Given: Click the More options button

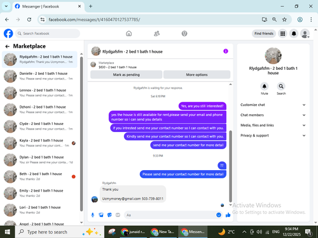Looking at the screenshot, I should pos(197,75).
